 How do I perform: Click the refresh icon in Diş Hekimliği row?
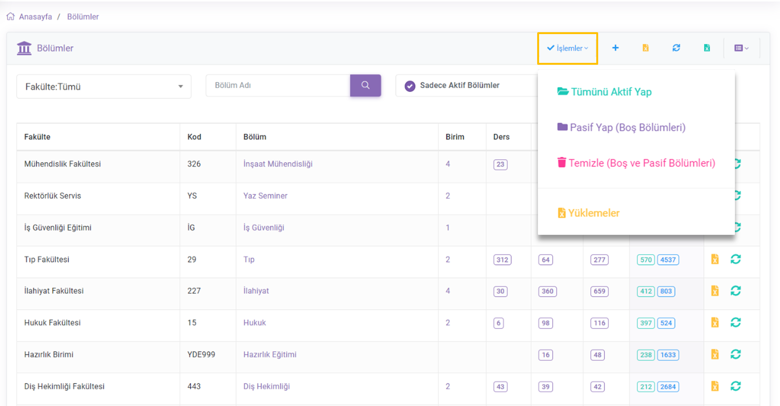coord(736,386)
